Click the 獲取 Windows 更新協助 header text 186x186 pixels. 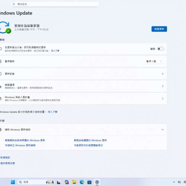click(x=17, y=129)
